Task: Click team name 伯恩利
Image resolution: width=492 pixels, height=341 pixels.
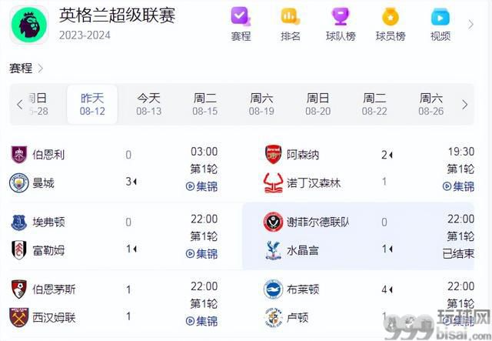Action: click(48, 155)
